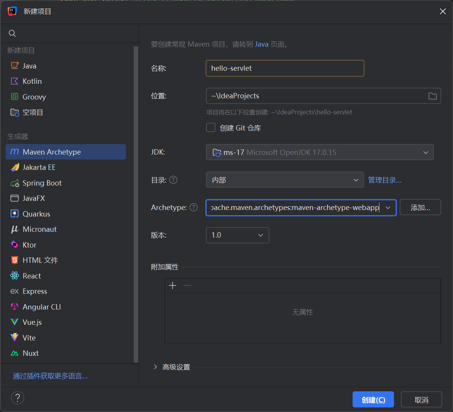This screenshot has width=453, height=412.
Task: Click the sidebar vertical scrollbar
Action: click(x=136, y=204)
